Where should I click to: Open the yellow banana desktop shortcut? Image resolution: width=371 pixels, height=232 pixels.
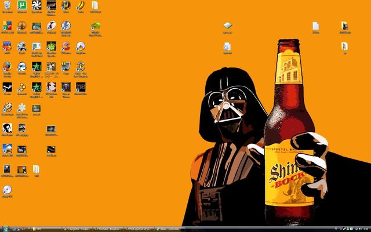[x=81, y=5]
